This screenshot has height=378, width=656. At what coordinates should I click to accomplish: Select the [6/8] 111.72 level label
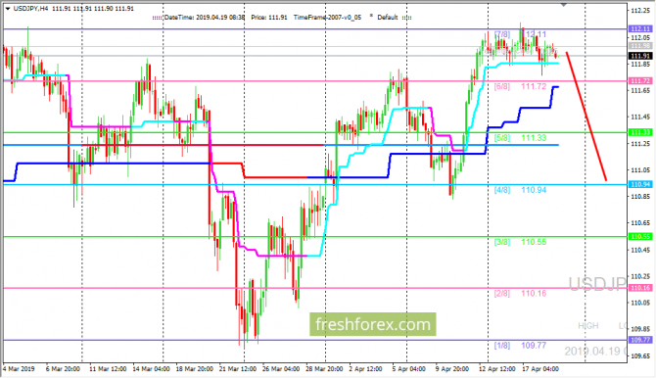(520, 86)
